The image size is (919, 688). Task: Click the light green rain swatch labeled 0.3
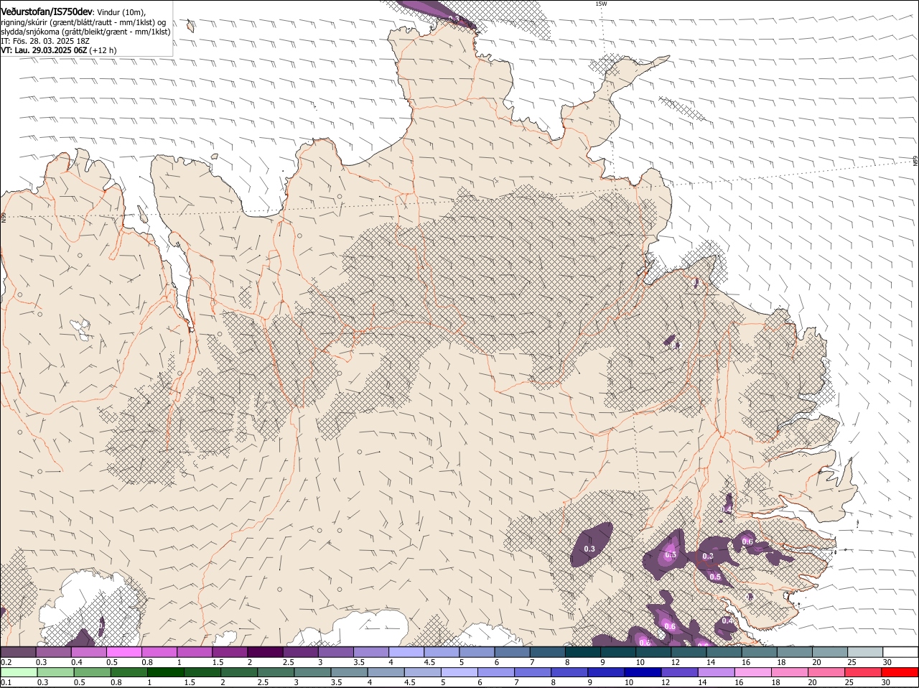[x=55, y=672]
